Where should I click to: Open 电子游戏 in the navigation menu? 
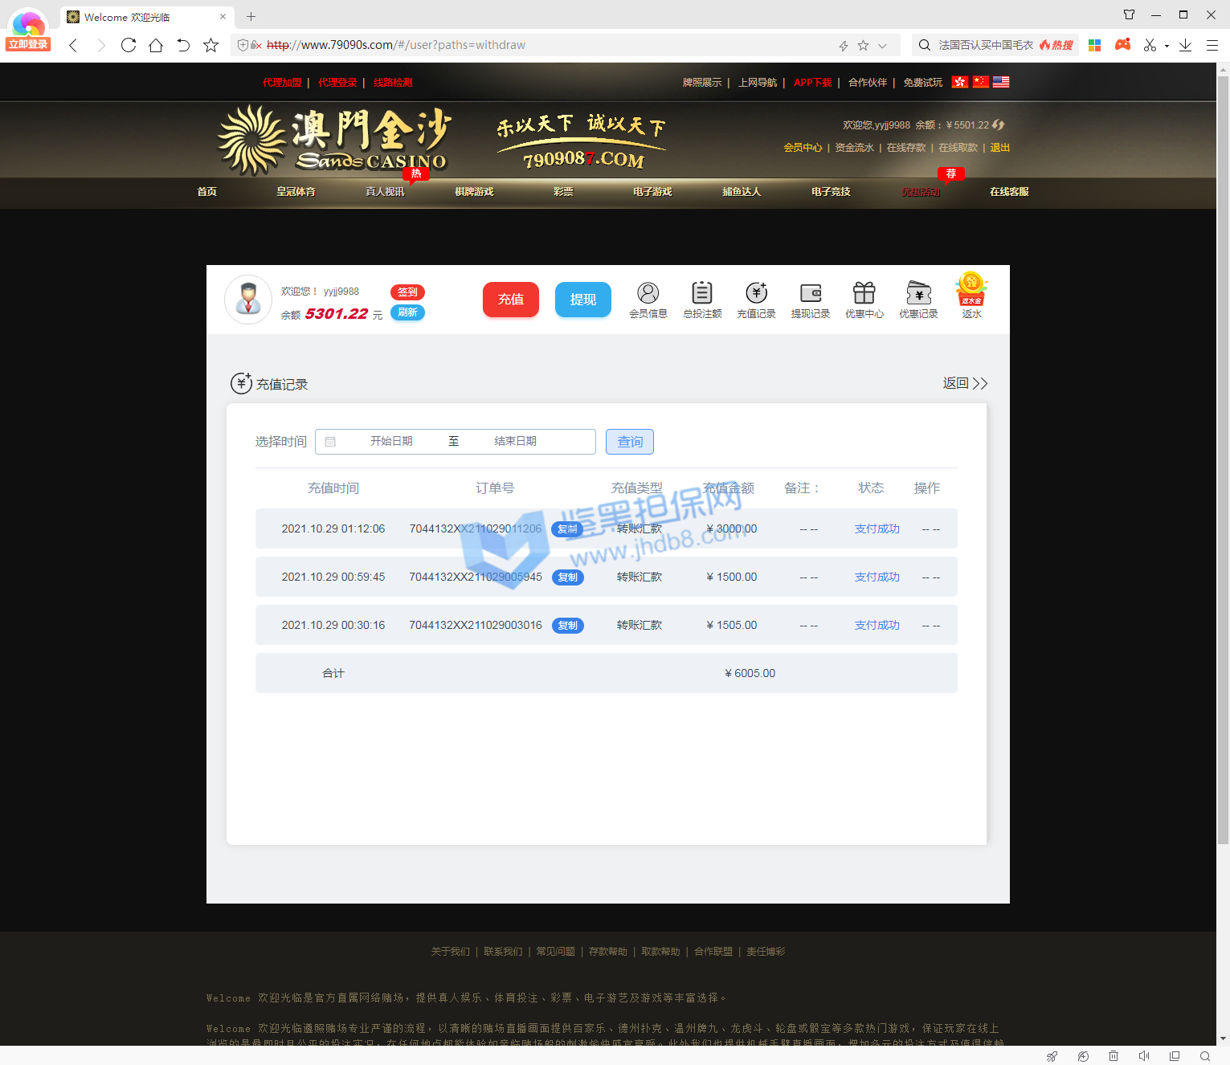(x=652, y=192)
